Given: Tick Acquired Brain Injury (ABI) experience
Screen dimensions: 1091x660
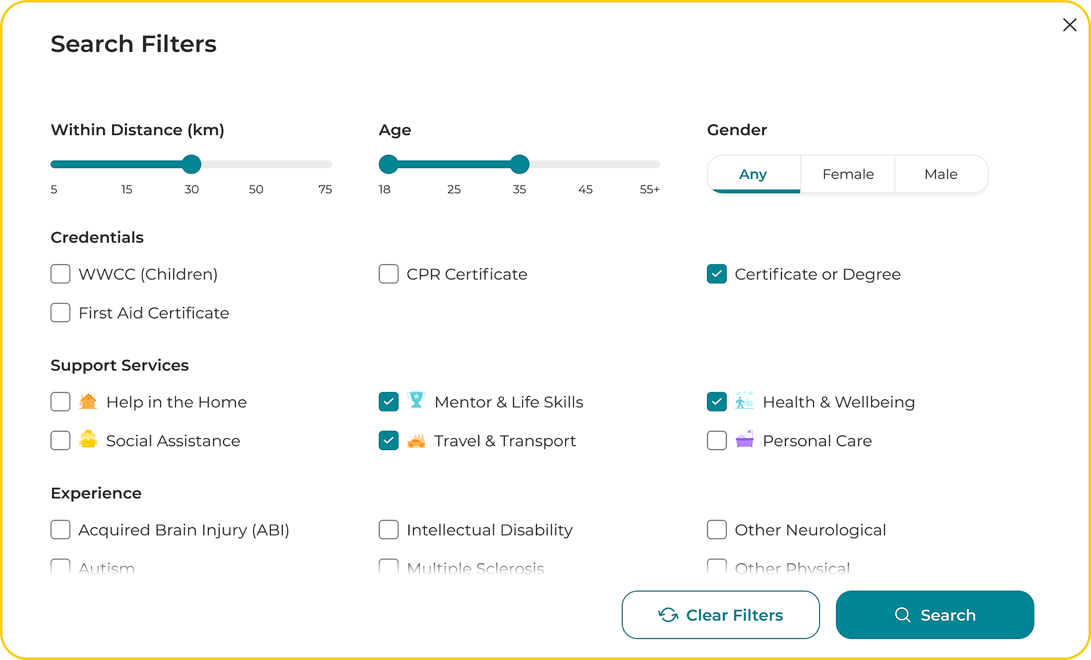Looking at the screenshot, I should coord(60,530).
